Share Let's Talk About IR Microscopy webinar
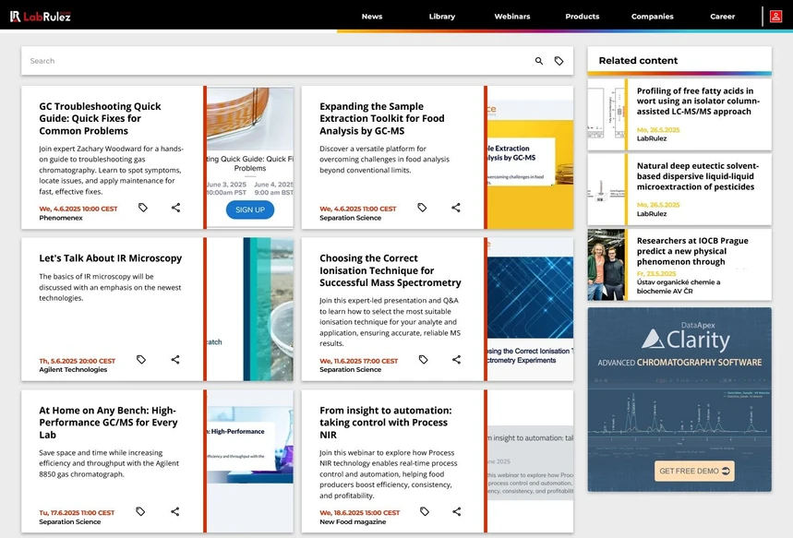This screenshot has width=793, height=538. (175, 360)
